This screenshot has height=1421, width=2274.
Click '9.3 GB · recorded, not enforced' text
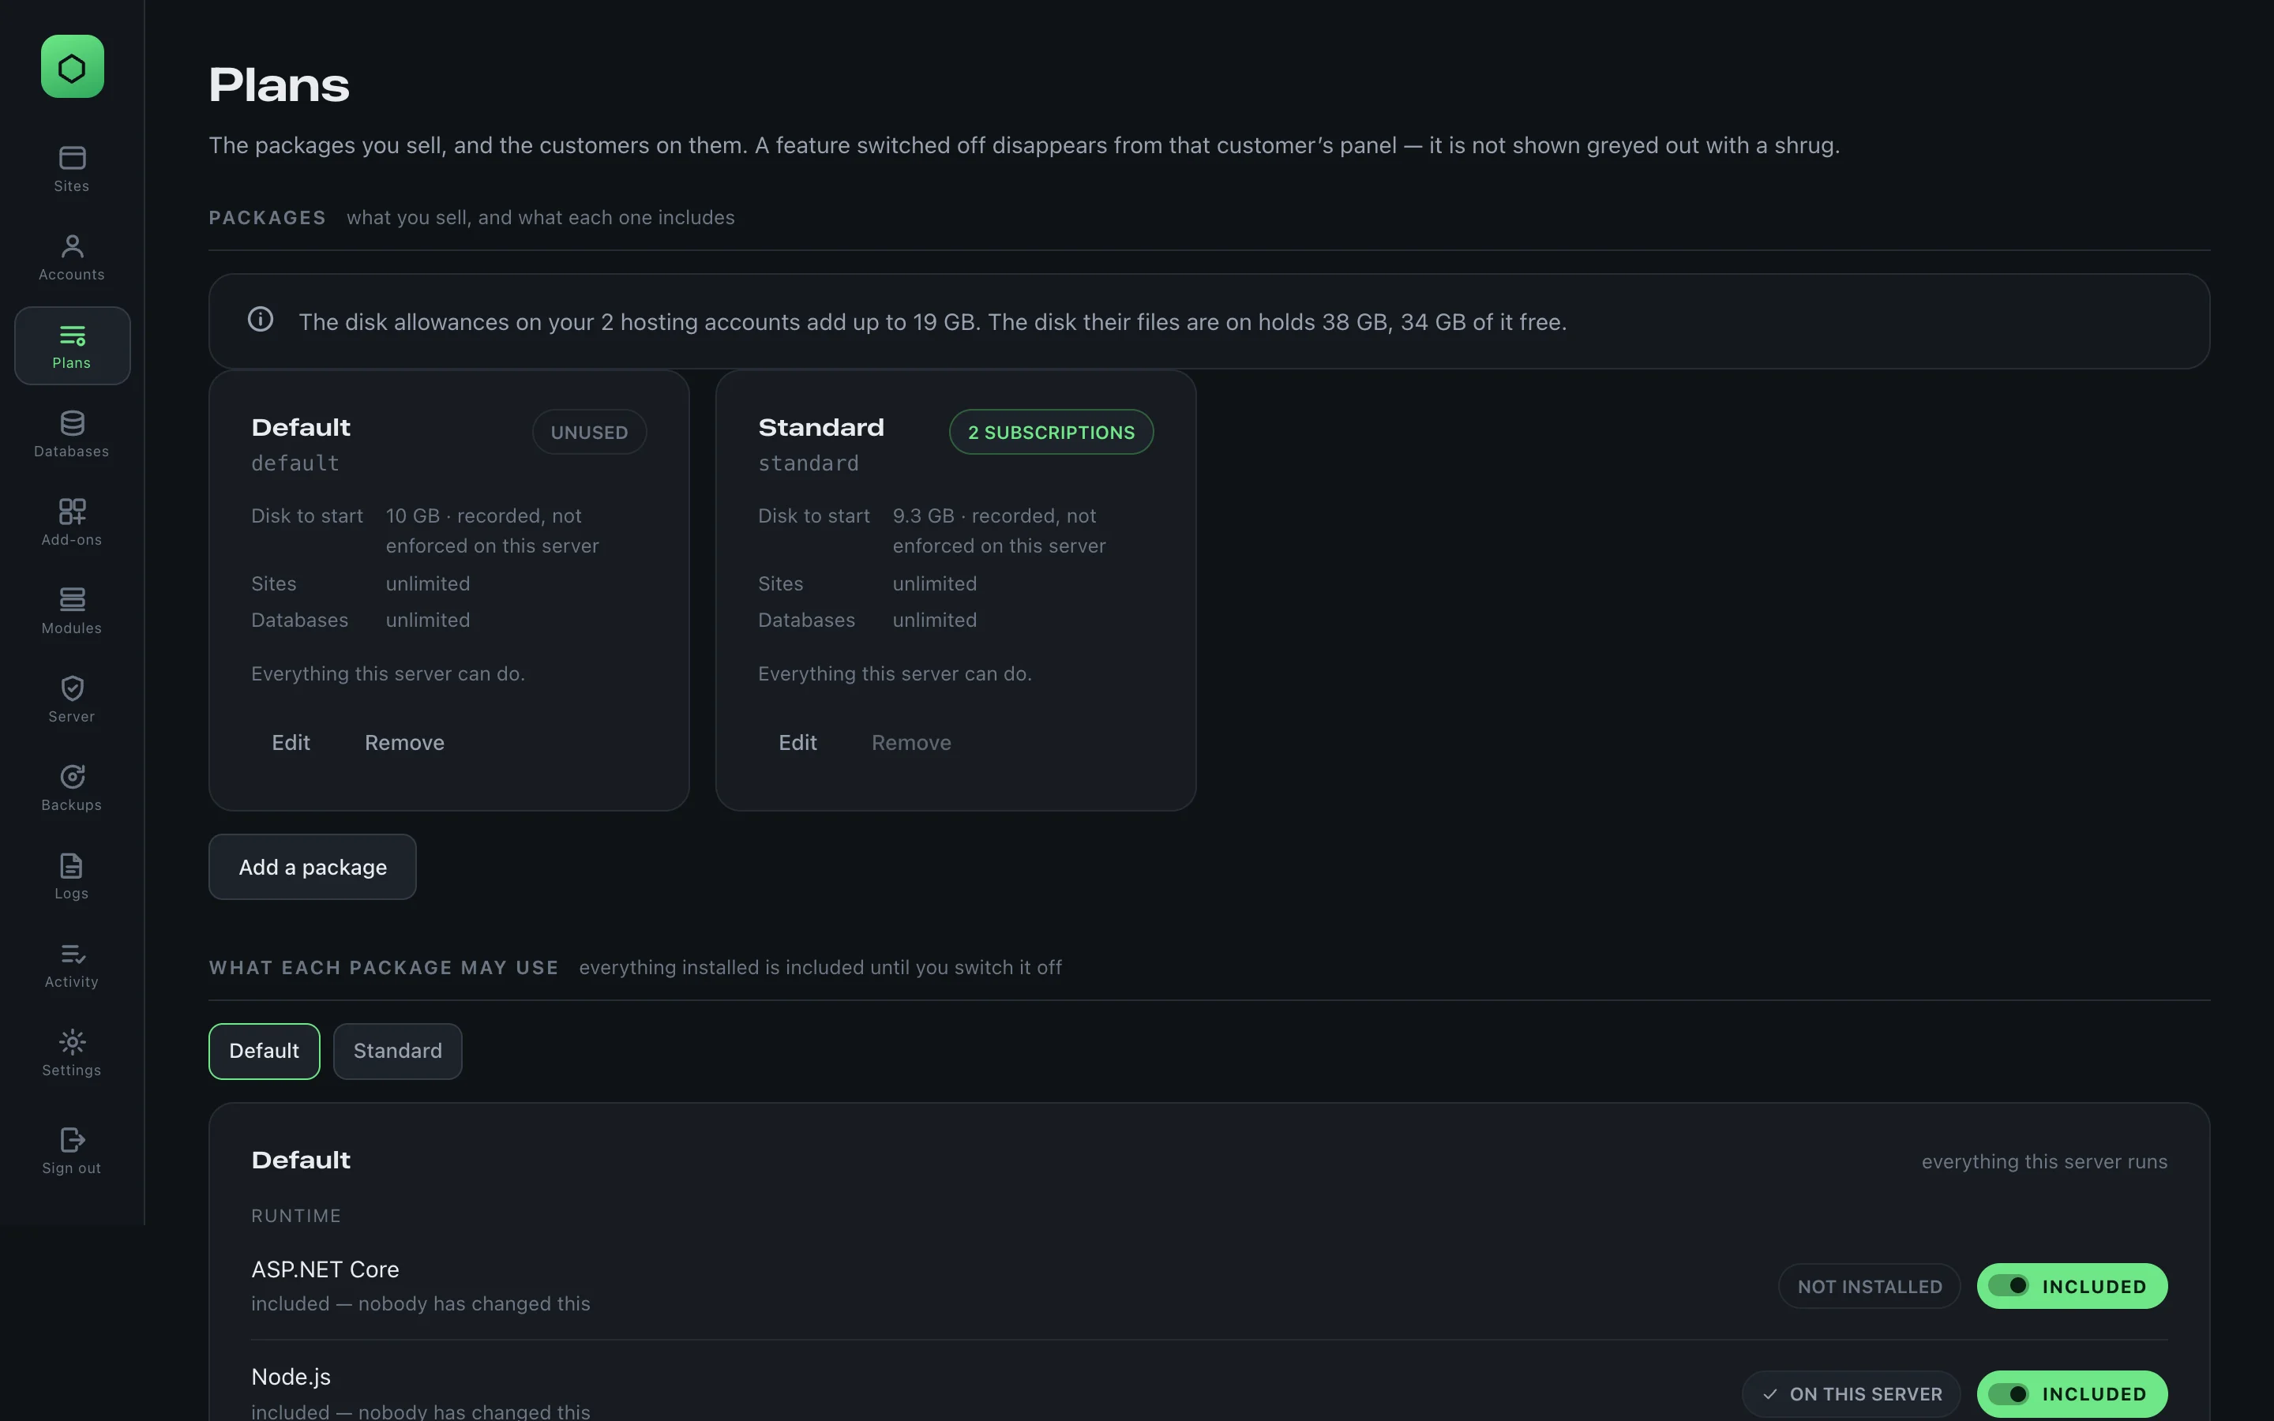point(999,531)
